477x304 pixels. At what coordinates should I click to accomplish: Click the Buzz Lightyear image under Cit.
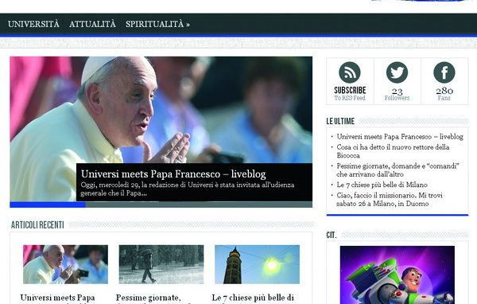pos(397,275)
